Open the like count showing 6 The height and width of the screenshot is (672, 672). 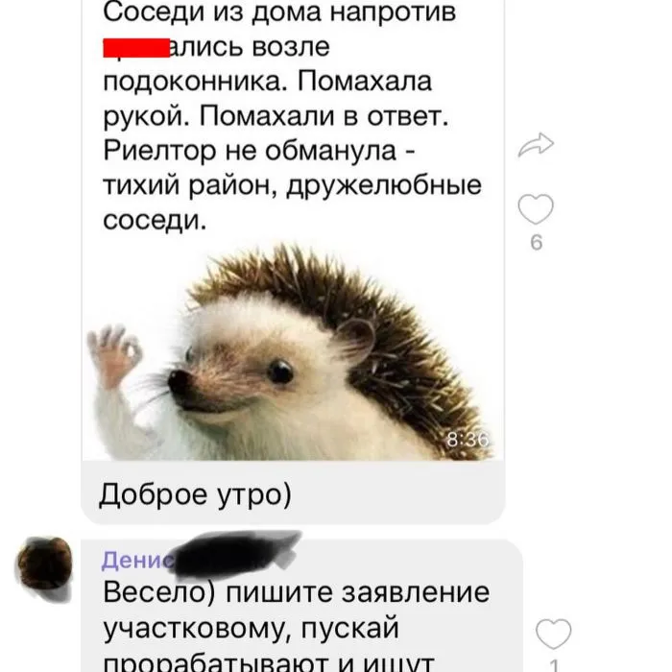tap(537, 243)
